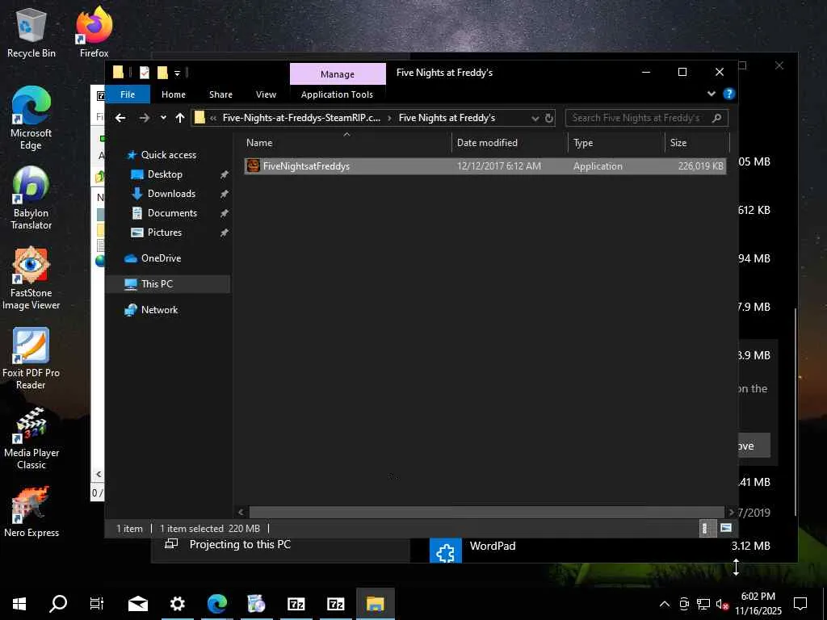Open the Mail app from taskbar

137,604
